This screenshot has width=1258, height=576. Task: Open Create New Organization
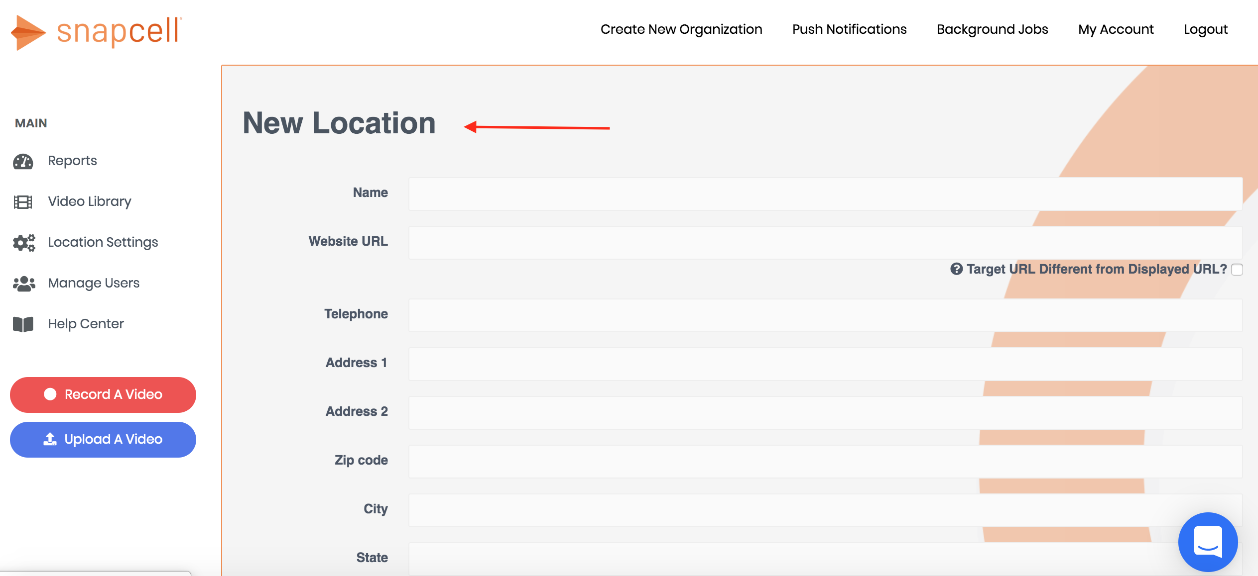tap(681, 29)
